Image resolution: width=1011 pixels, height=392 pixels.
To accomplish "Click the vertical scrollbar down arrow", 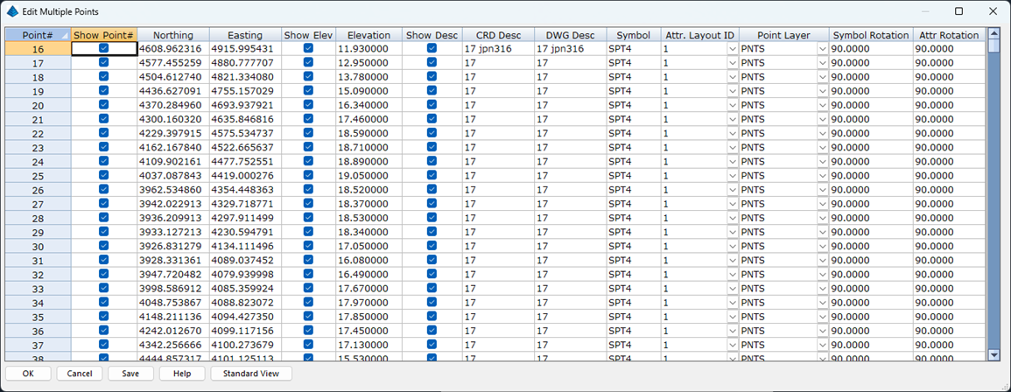I will (x=993, y=354).
